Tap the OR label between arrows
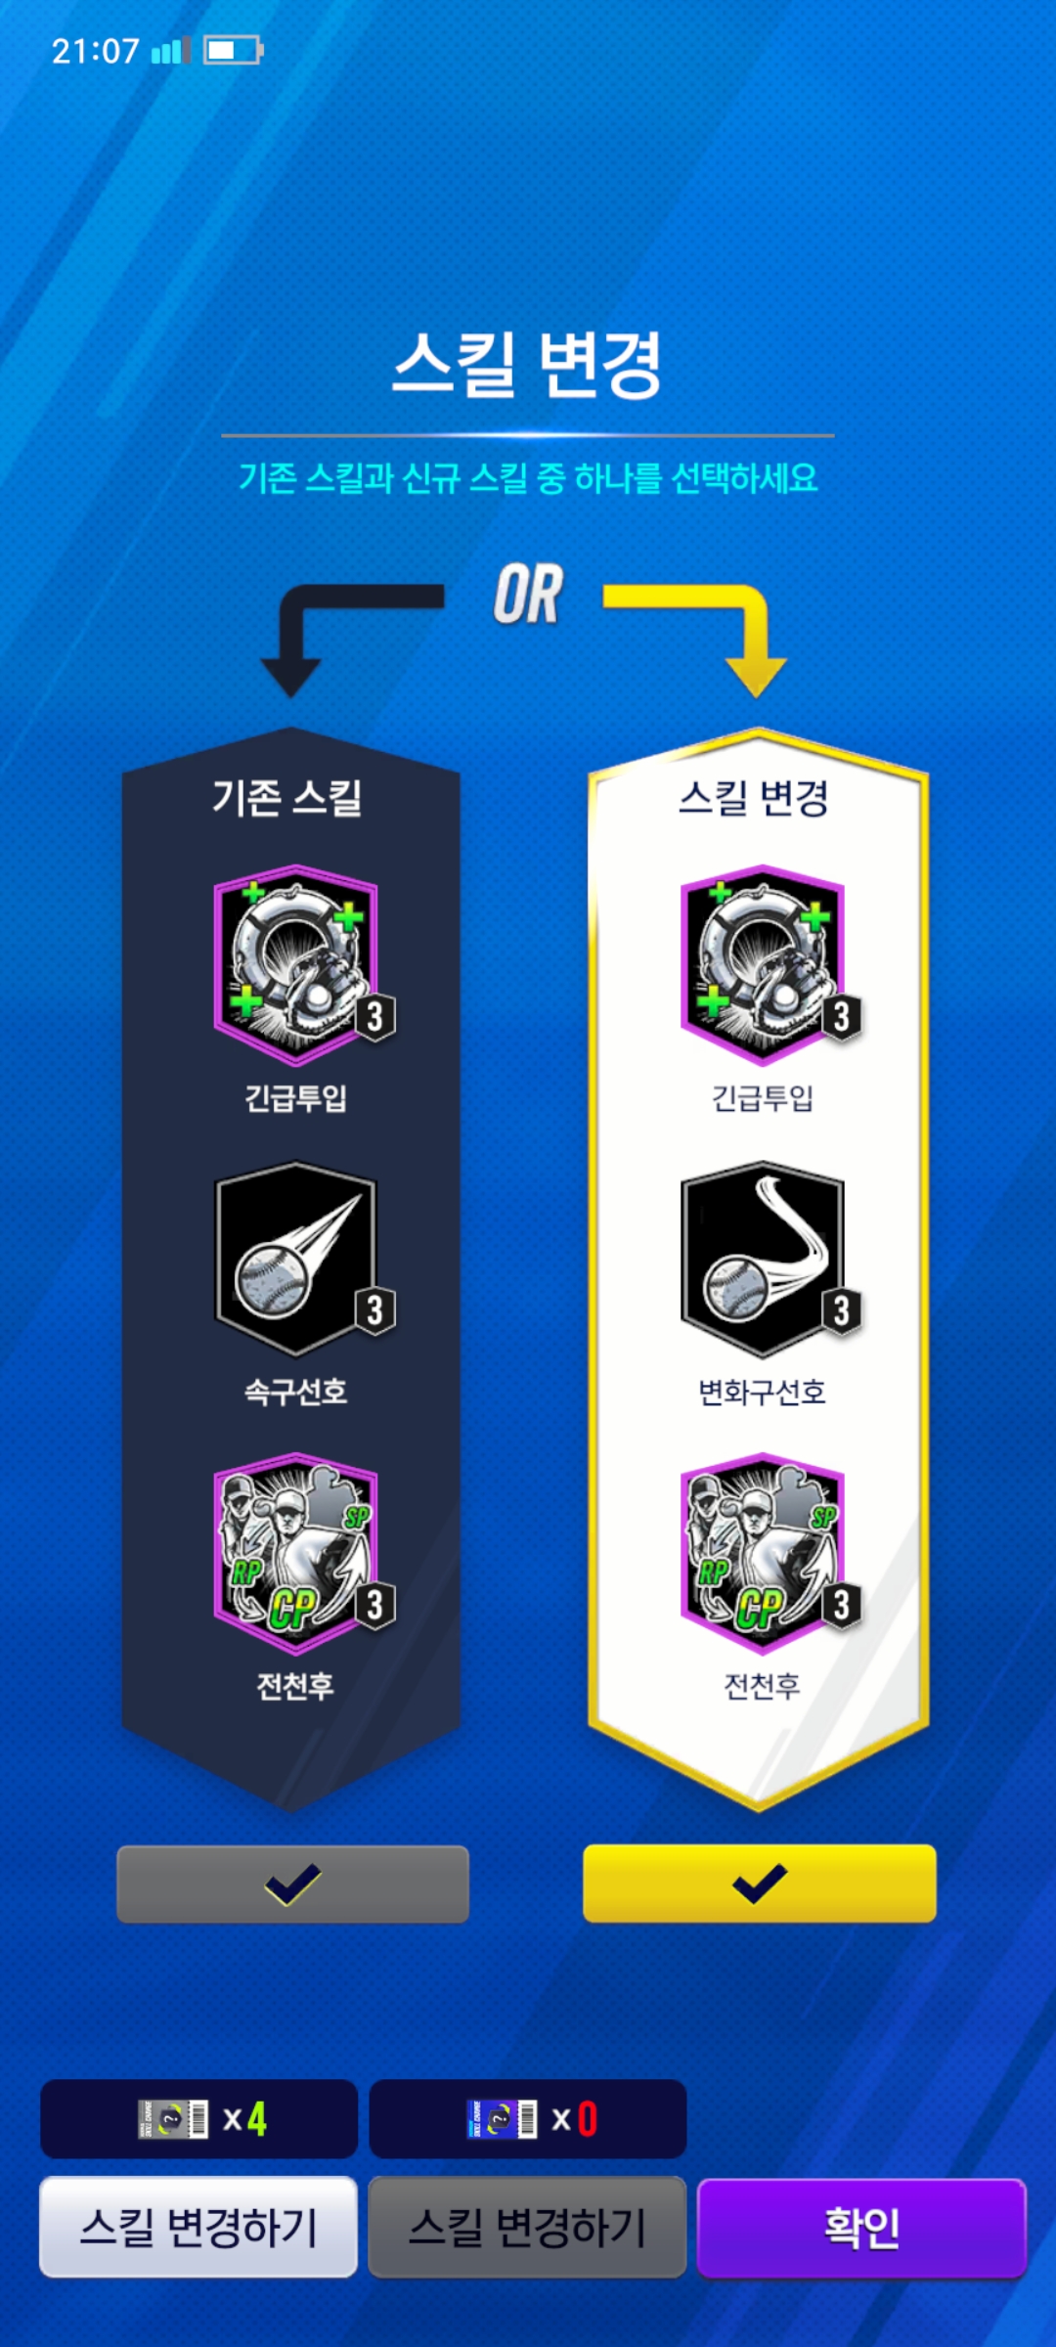 tap(528, 595)
